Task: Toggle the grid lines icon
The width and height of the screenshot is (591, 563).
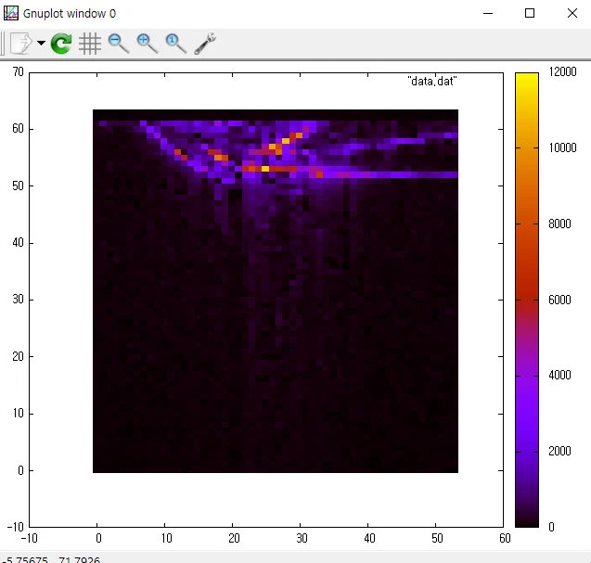Action: pyautogui.click(x=90, y=44)
